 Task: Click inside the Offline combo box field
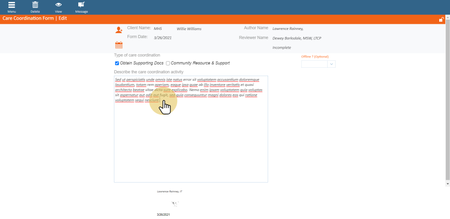314,64
